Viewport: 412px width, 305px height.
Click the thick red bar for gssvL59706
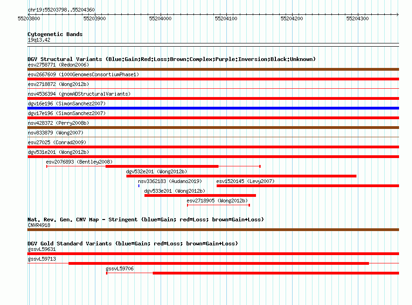point(276,273)
